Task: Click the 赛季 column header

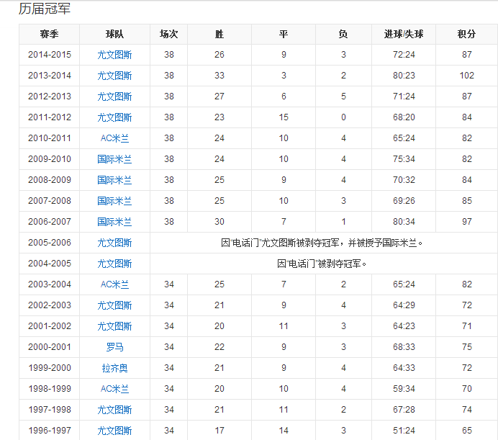Action: pyautogui.click(x=49, y=34)
